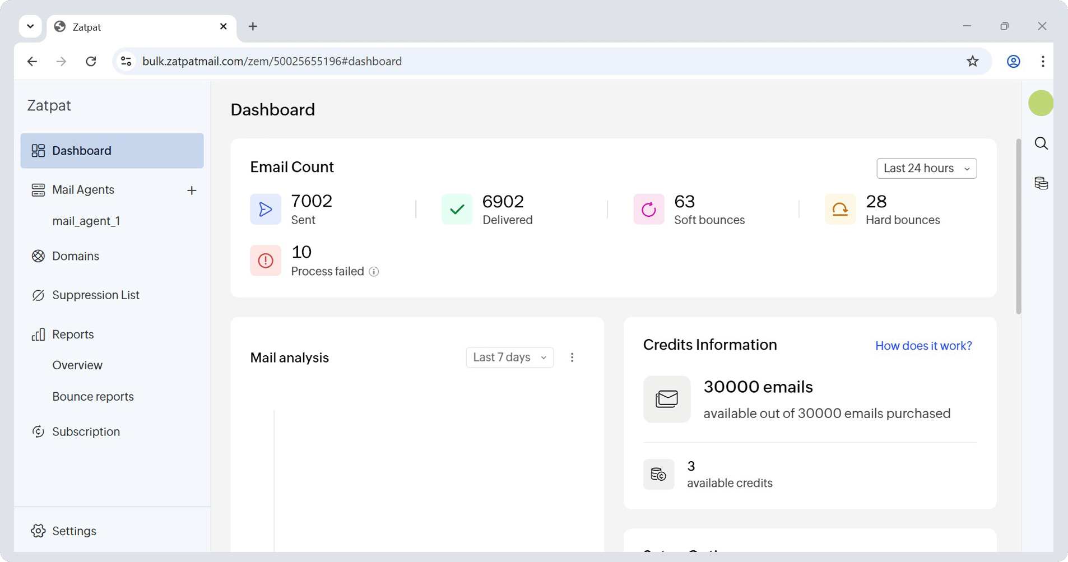Click the browser address bar URL

tap(272, 61)
